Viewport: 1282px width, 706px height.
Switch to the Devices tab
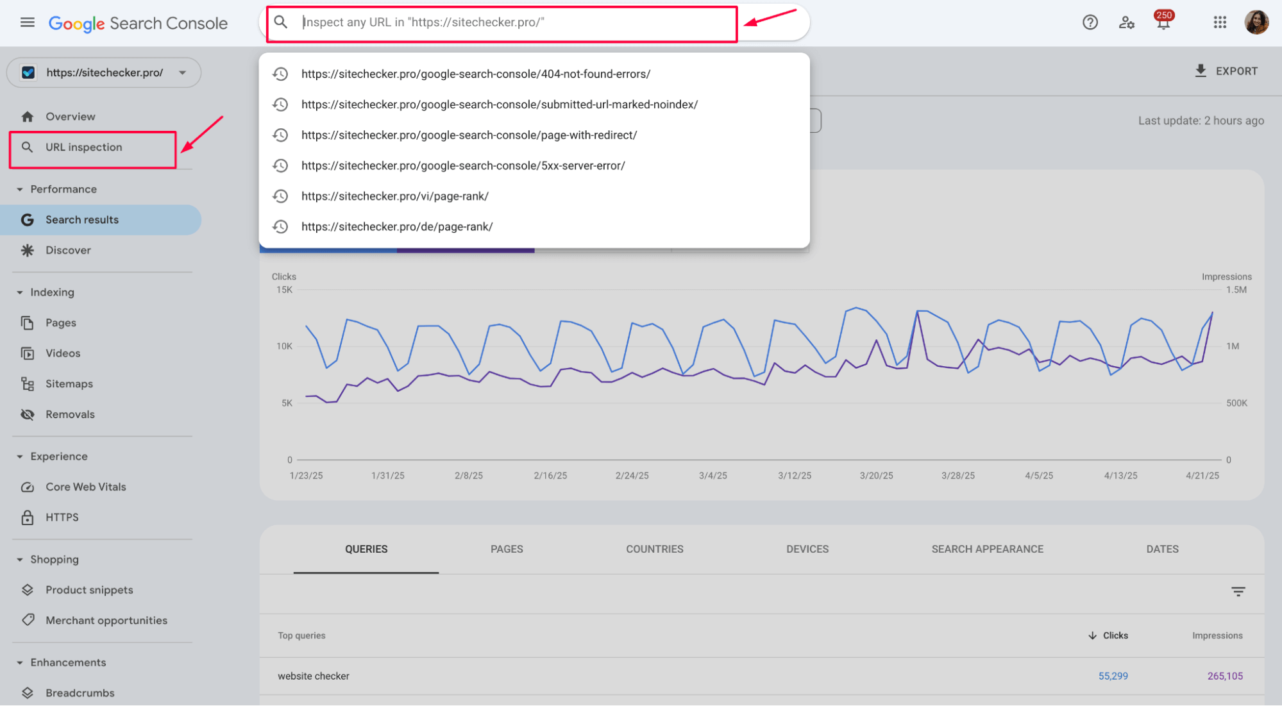coord(807,550)
